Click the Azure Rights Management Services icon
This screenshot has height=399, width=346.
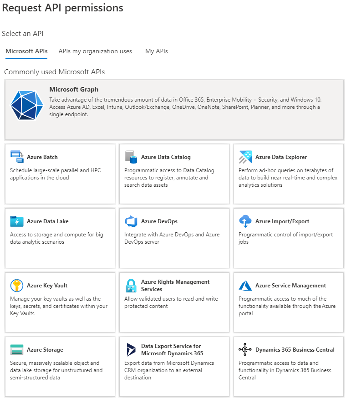tap(131, 285)
